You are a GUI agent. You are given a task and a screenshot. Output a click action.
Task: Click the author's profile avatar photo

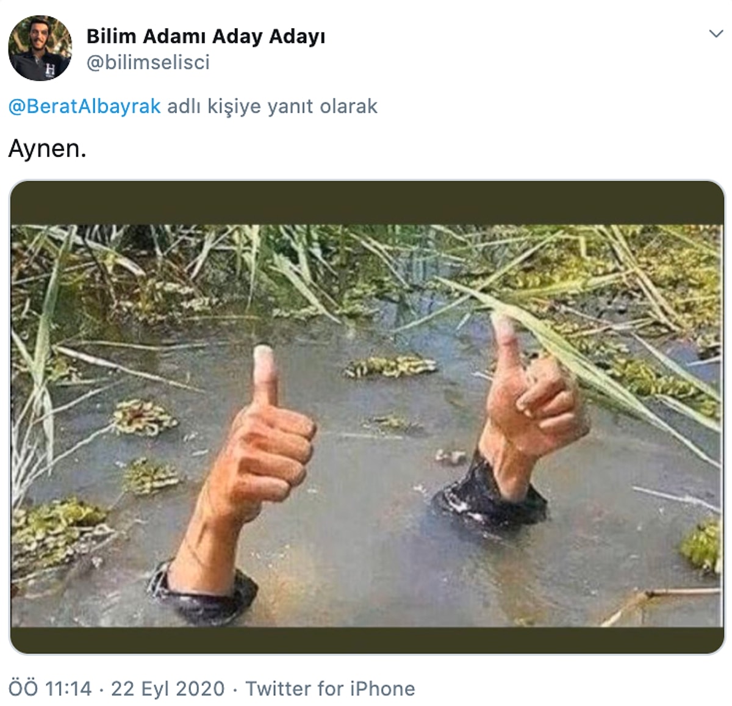click(x=40, y=48)
